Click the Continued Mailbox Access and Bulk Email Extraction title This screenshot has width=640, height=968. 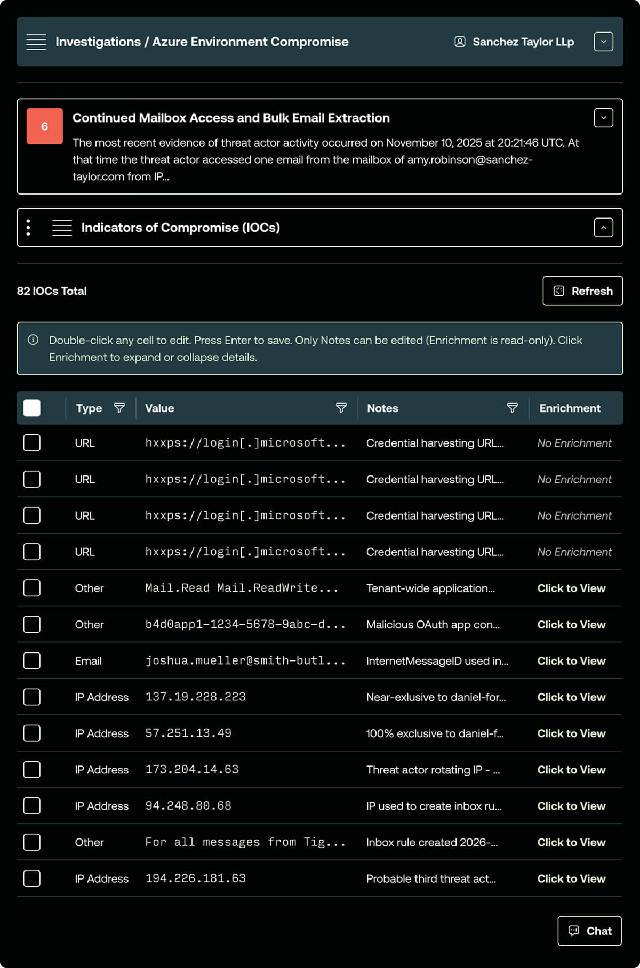click(x=231, y=118)
